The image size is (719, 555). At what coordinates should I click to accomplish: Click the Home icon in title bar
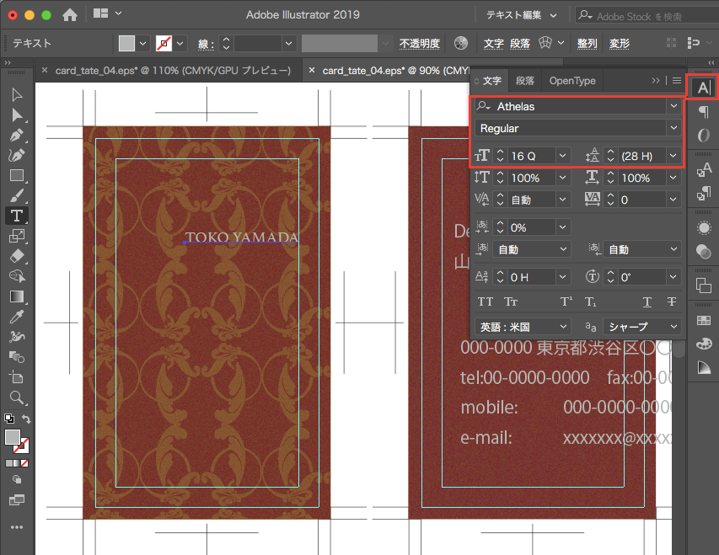70,14
